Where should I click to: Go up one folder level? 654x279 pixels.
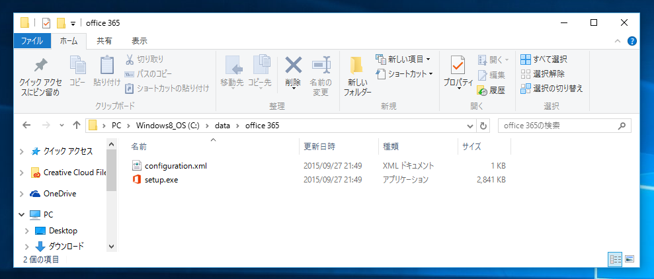[76, 125]
